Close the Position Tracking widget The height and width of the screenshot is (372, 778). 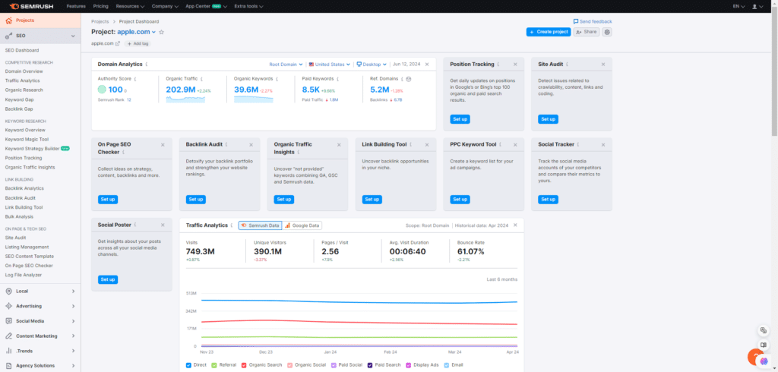pos(515,65)
